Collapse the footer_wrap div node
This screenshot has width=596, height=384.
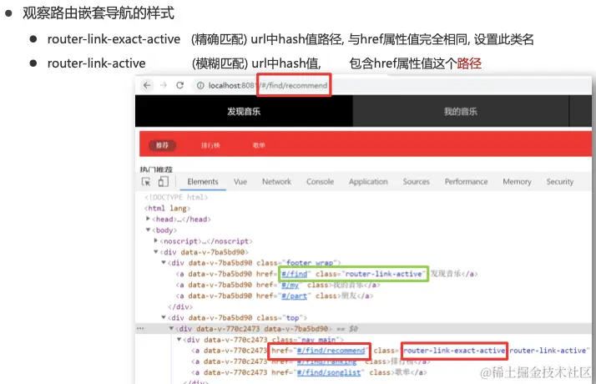click(x=164, y=262)
